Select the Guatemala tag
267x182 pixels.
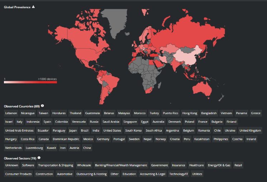click(x=93, y=113)
